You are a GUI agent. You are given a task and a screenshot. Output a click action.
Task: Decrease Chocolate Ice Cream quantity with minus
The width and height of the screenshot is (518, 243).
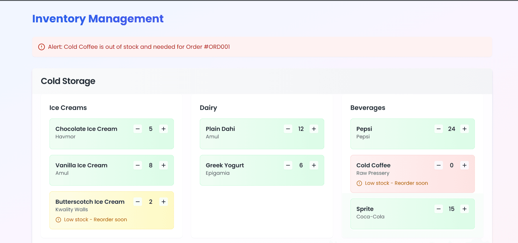pyautogui.click(x=138, y=129)
